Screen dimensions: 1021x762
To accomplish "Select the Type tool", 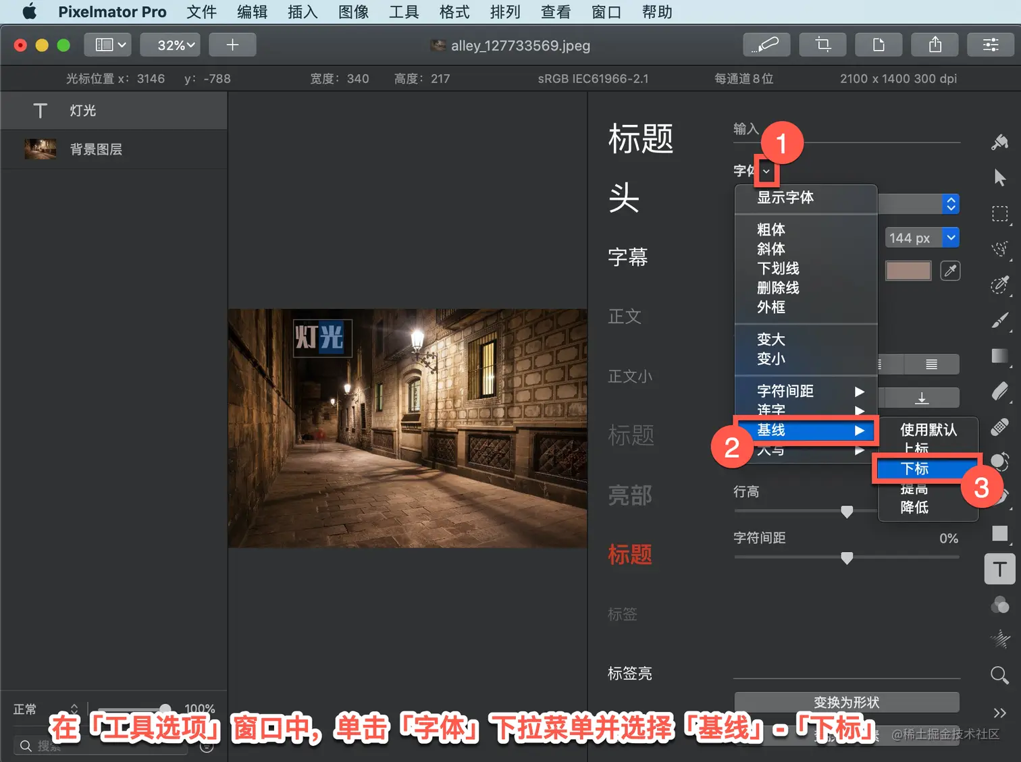I will pos(1000,569).
